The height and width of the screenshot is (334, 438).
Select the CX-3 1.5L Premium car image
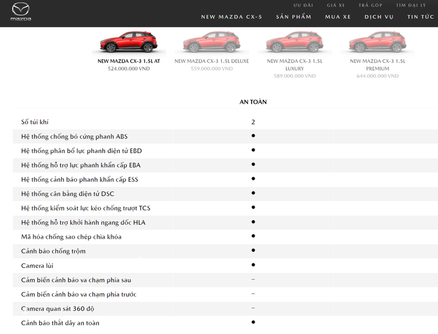[x=378, y=42]
